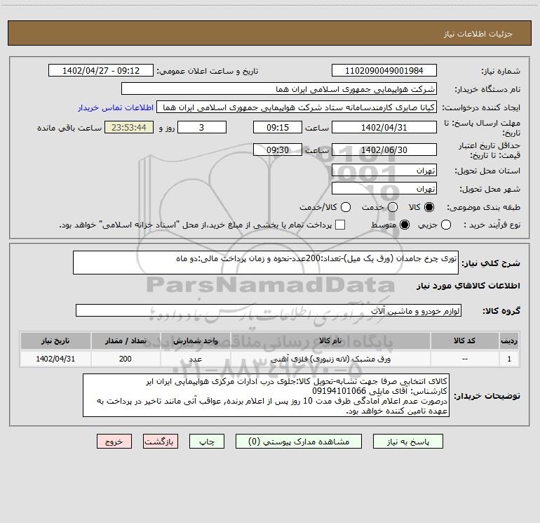540x523 pixels.
Task: Click the quantity cell 200 in table
Action: pyautogui.click(x=126, y=359)
